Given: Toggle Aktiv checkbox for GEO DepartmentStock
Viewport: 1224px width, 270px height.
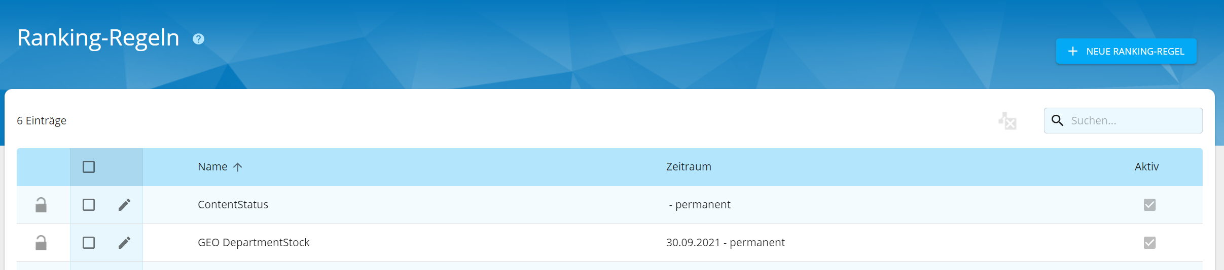Looking at the screenshot, I should pos(1149,243).
